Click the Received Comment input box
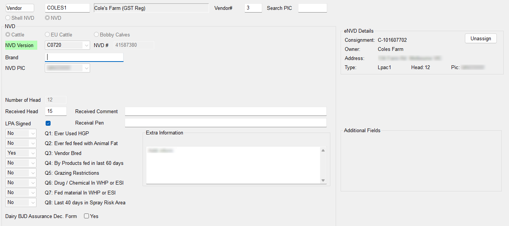 [x=225, y=111]
